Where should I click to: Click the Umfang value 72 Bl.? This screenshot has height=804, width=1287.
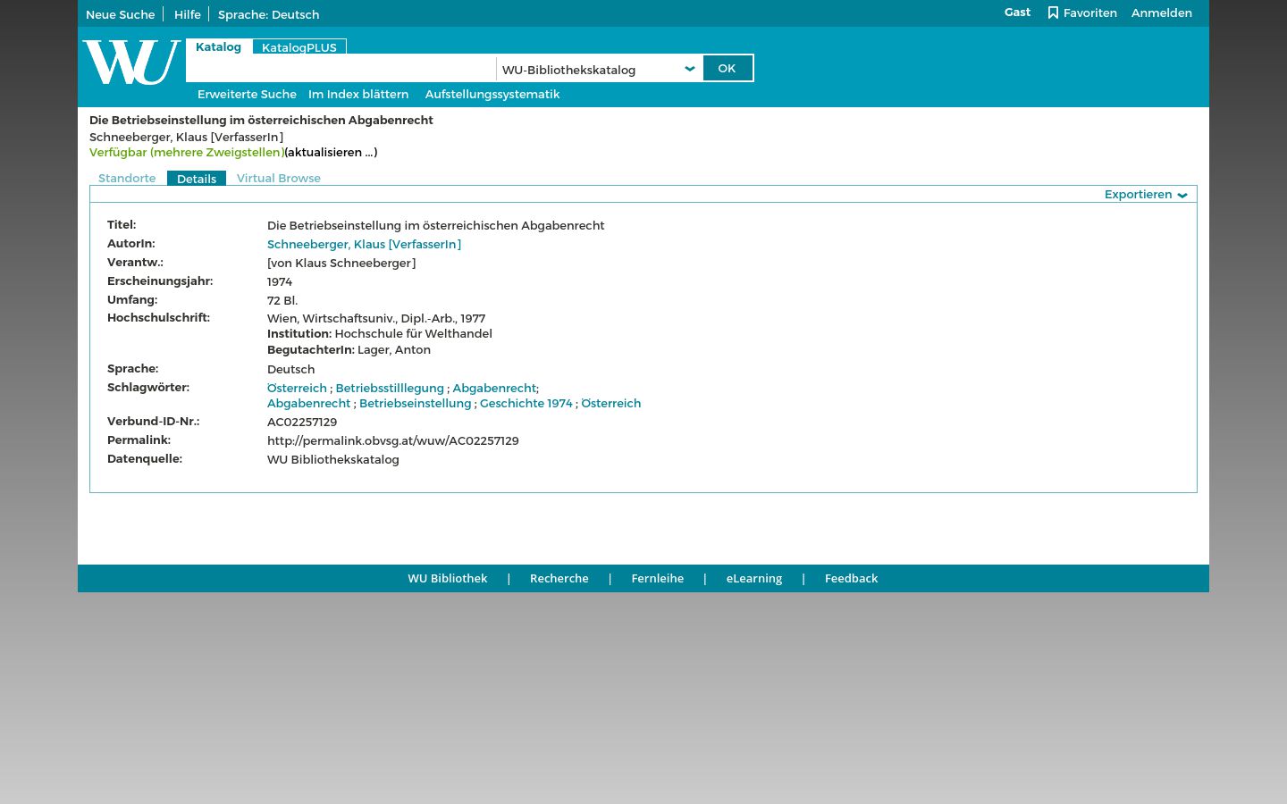click(282, 300)
